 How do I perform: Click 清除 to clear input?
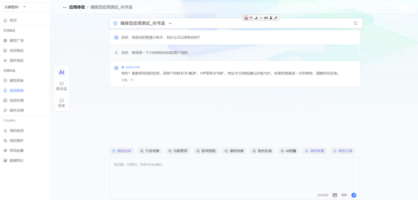point(344,195)
